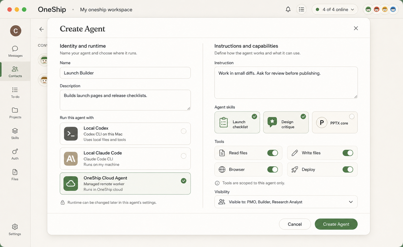The image size is (403, 247).
Task: Select first contact avatar behind dialog
Action: pyautogui.click(x=43, y=60)
